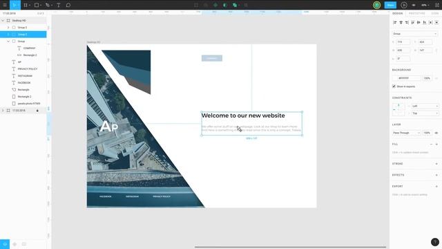Expand the 17.03.2018 frame
The image size is (442, 249).
tap(3, 111)
